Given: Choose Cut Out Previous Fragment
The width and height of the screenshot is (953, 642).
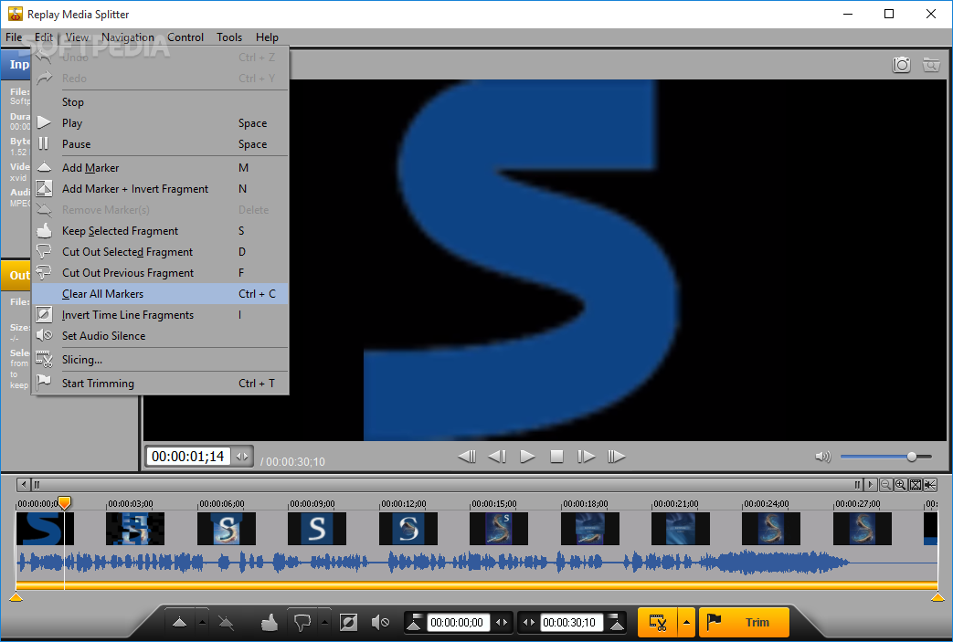Looking at the screenshot, I should [161, 273].
